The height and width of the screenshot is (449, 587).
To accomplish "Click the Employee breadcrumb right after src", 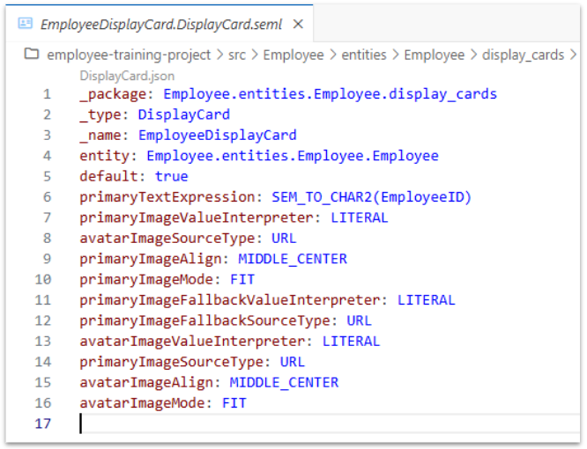I will coord(295,55).
